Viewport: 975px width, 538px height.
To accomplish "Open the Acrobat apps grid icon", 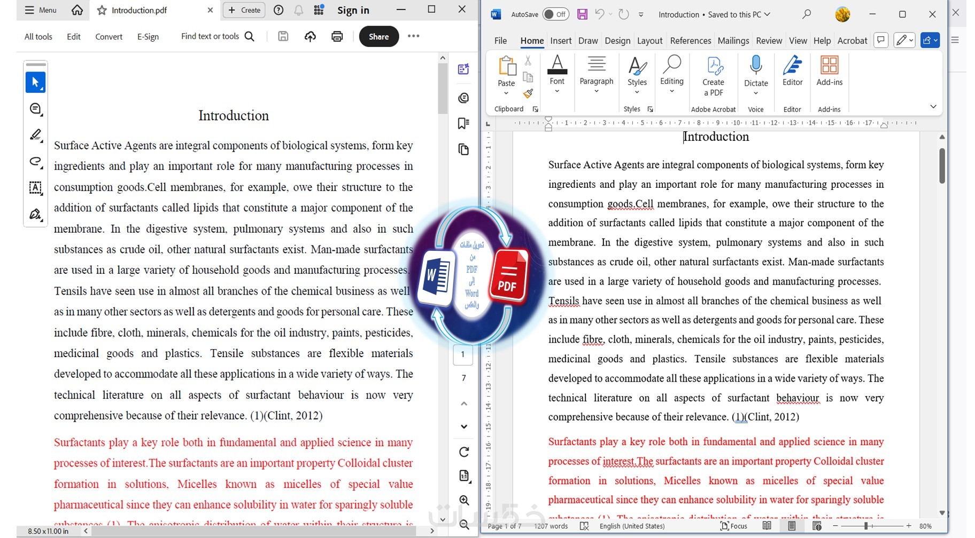I will click(319, 10).
